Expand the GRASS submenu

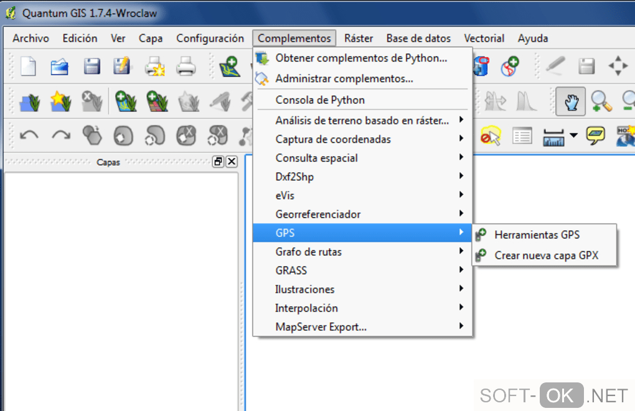362,270
